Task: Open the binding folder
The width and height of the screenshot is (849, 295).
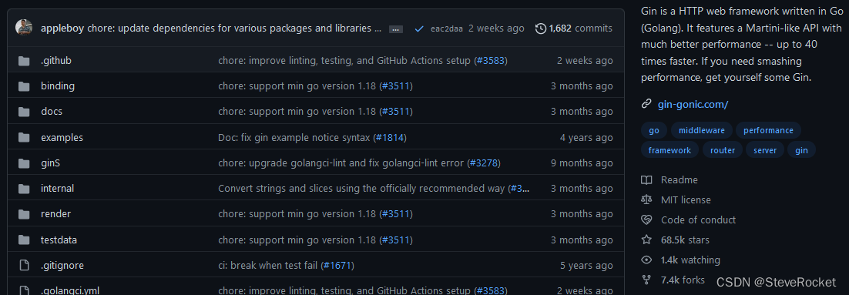Action: 57,86
